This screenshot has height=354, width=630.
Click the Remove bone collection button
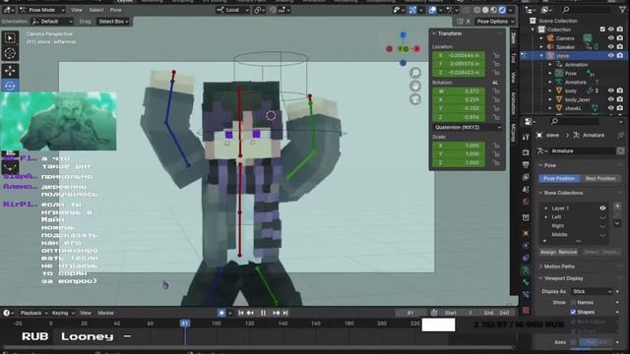tap(568, 253)
